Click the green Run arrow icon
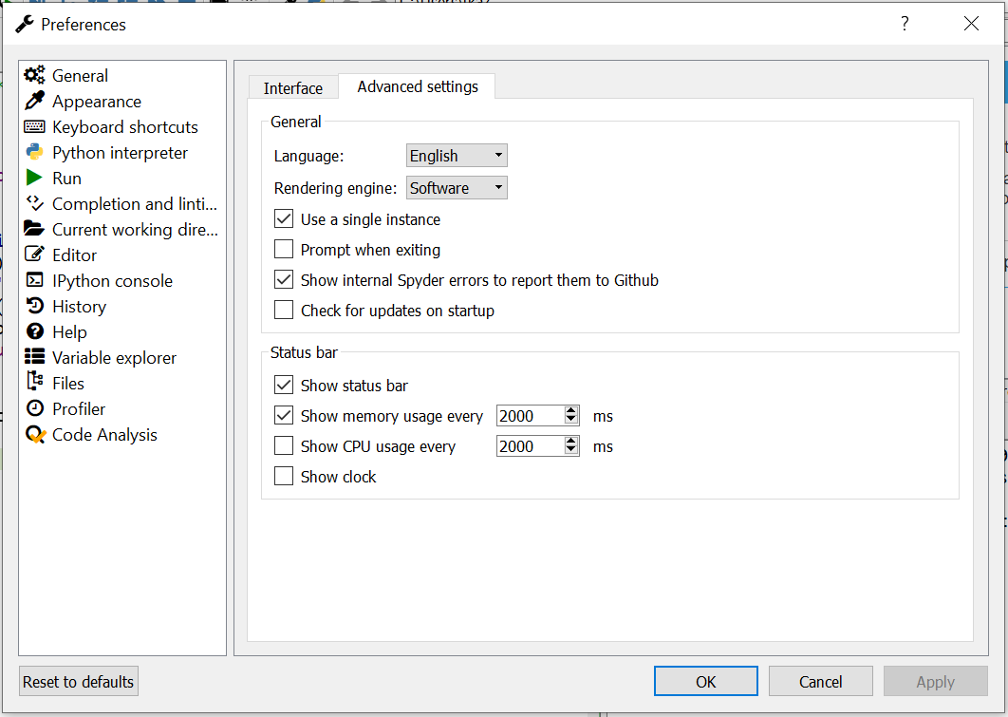Screen dimensions: 1008x717 [34, 179]
